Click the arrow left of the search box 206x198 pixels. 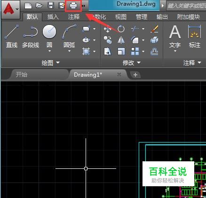pyautogui.click(x=163, y=6)
